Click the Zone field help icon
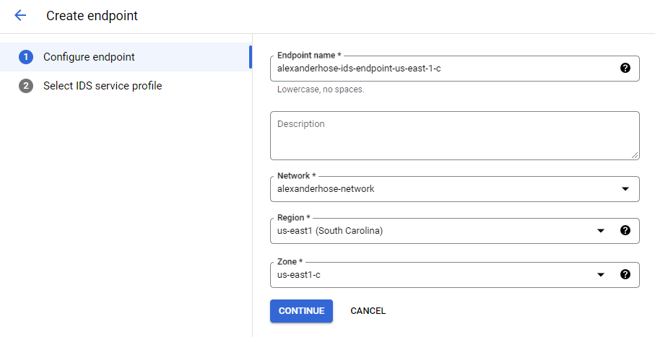Screen dimensions: 655x337 (x=625, y=274)
